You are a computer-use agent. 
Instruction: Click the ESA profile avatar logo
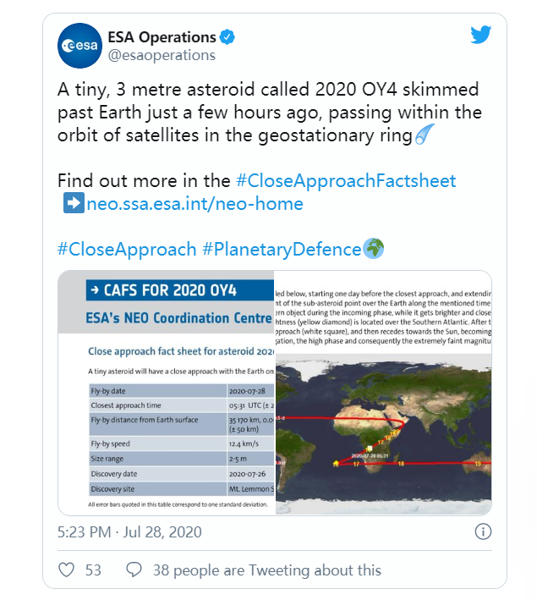pos(79,46)
